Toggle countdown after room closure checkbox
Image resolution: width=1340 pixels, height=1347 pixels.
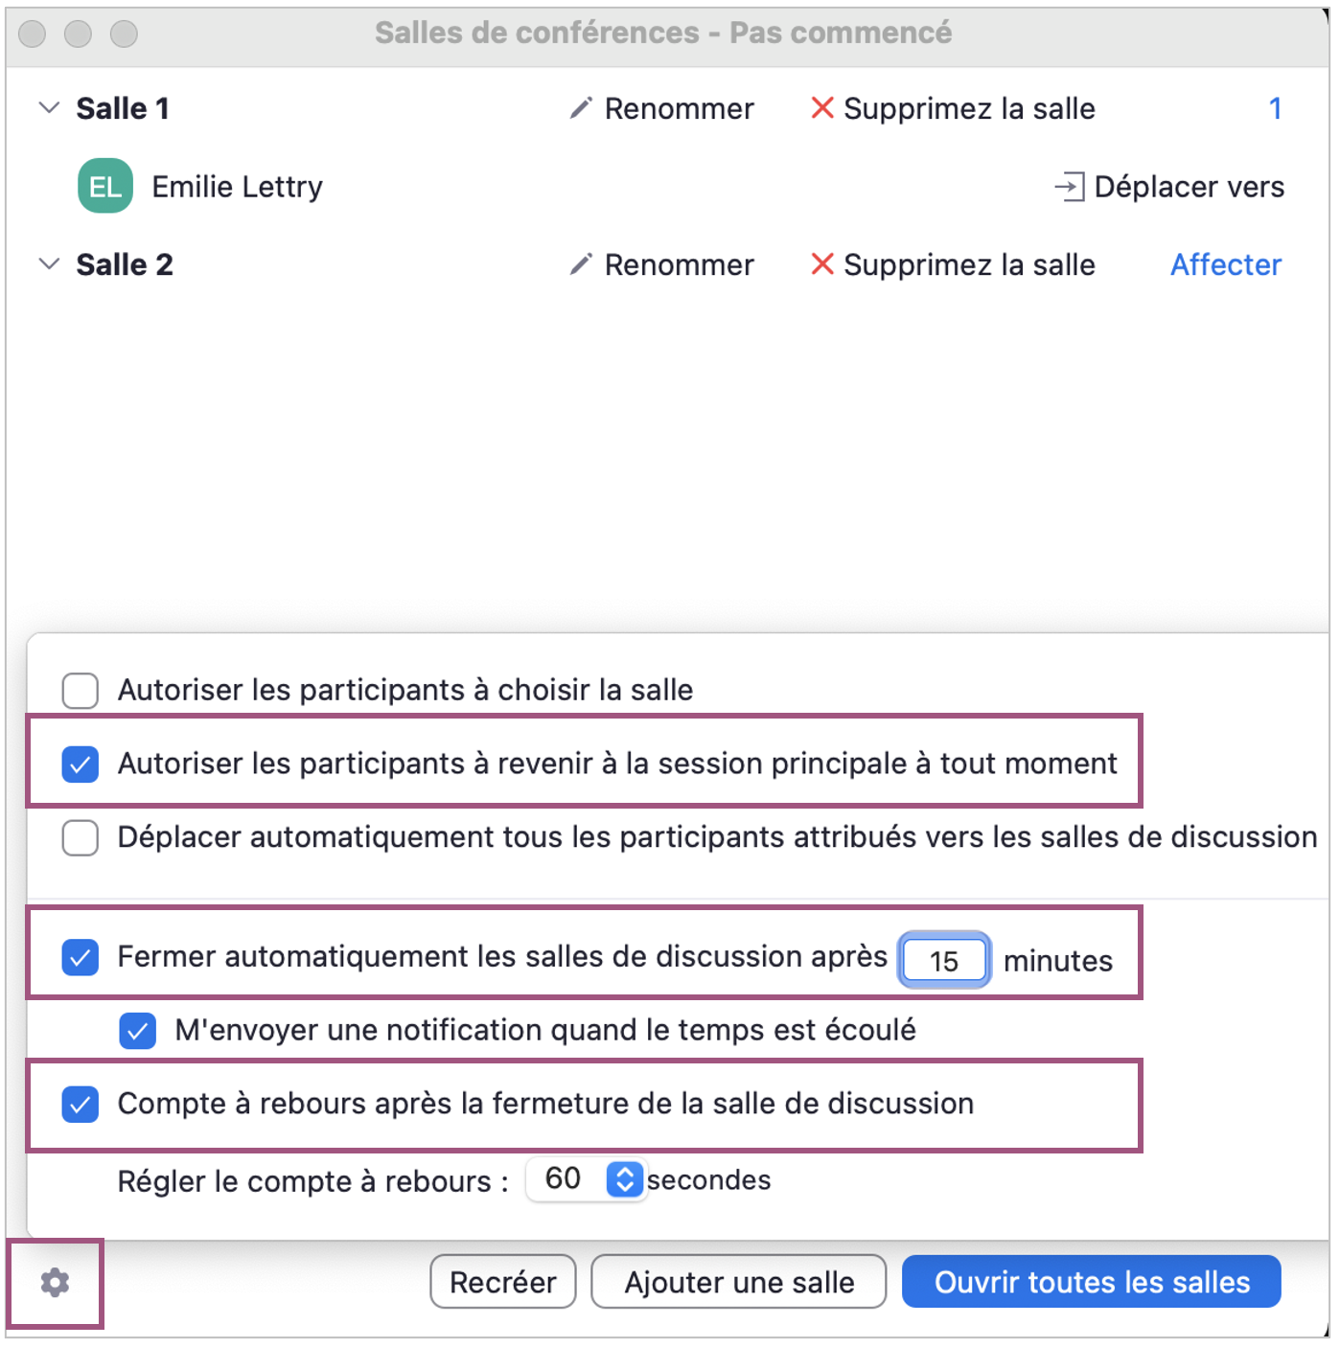pyautogui.click(x=81, y=1104)
